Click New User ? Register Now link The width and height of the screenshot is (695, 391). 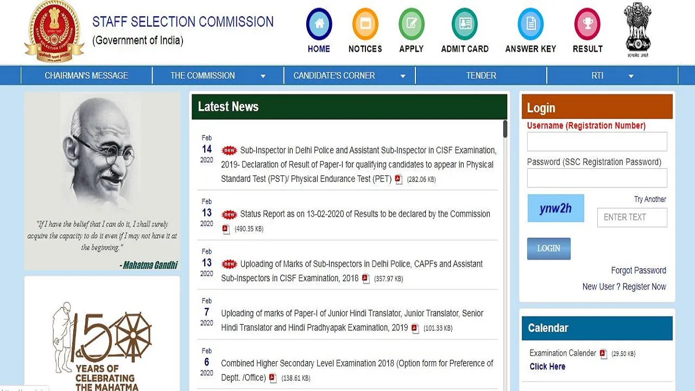click(x=624, y=287)
